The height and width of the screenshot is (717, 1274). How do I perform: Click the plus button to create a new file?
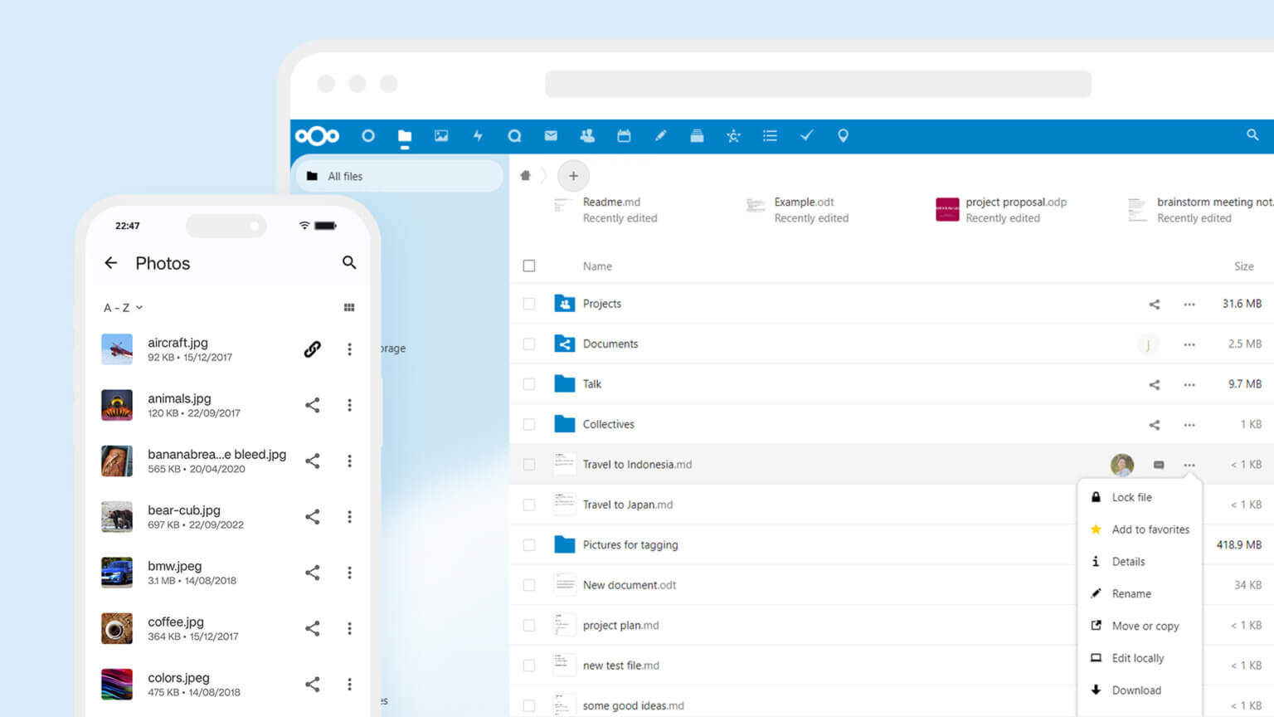tap(573, 176)
